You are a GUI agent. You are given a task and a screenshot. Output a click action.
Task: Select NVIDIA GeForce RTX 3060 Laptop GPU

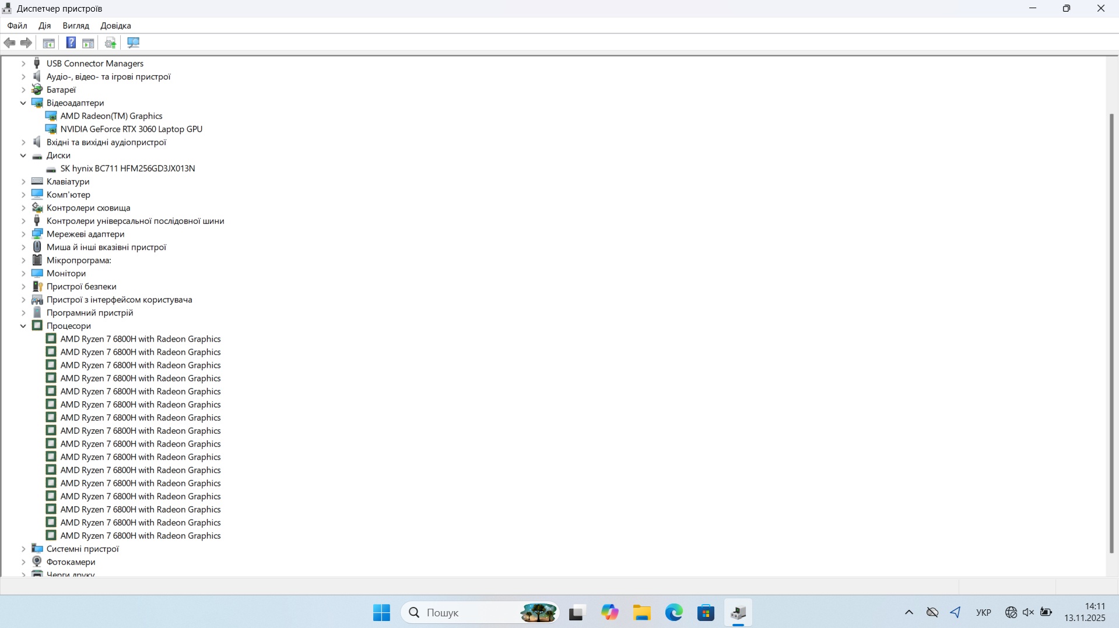131,129
